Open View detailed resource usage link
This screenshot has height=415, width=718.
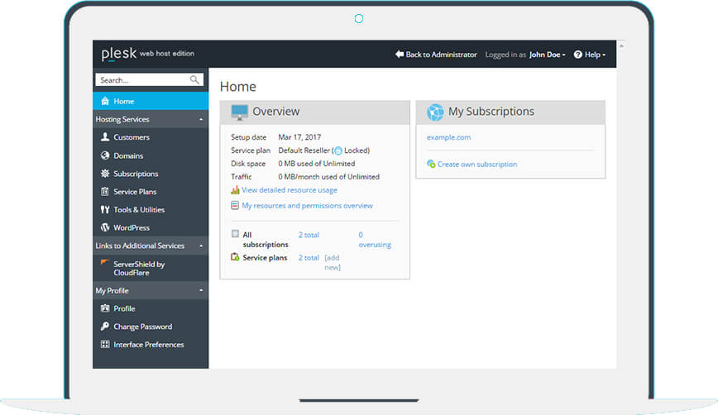289,190
